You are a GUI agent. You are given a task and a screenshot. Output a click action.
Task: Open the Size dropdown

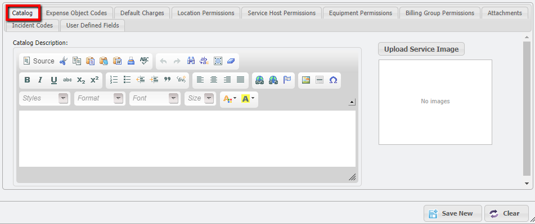[200, 98]
